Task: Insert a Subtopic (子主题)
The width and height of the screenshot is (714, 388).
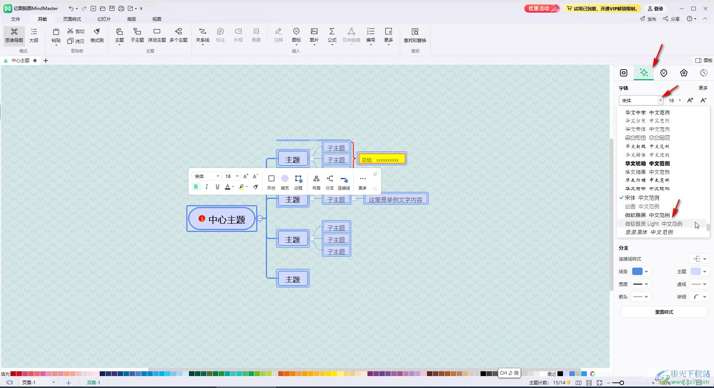Action: pos(137,36)
